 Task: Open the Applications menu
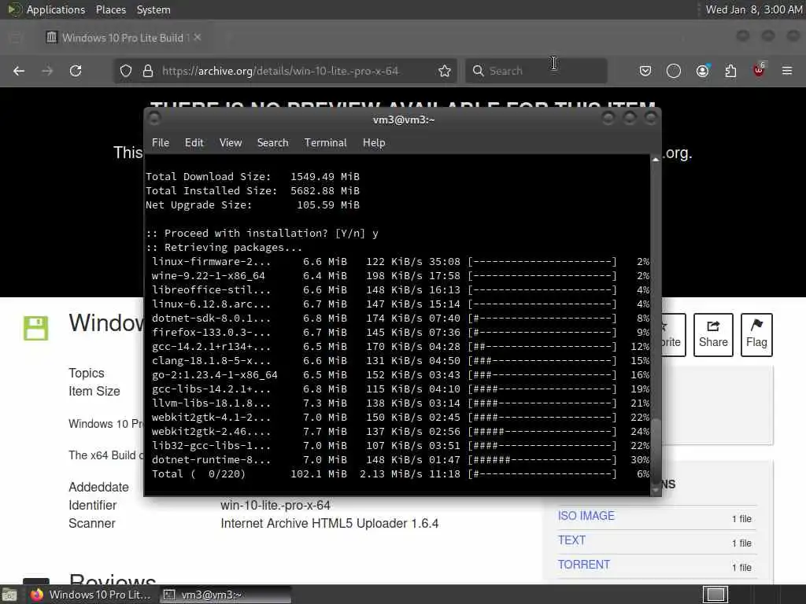point(56,9)
